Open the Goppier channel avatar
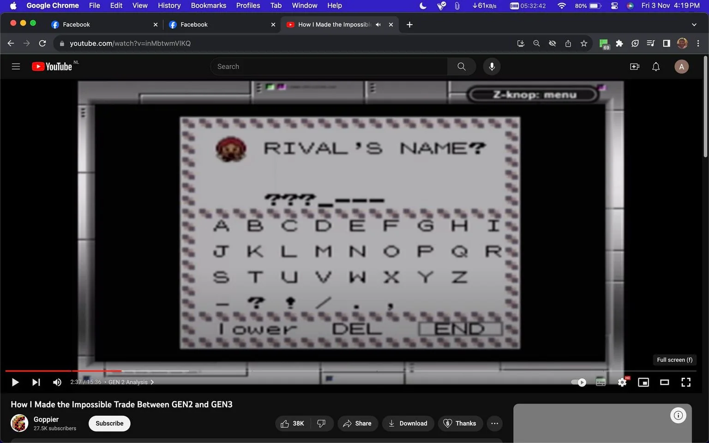The height and width of the screenshot is (443, 709). pyautogui.click(x=19, y=423)
